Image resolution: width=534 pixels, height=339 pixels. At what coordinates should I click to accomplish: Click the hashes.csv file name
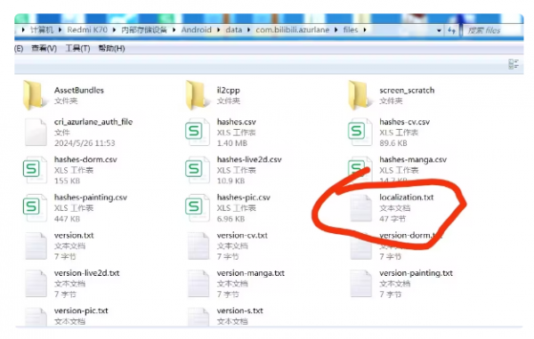(237, 122)
